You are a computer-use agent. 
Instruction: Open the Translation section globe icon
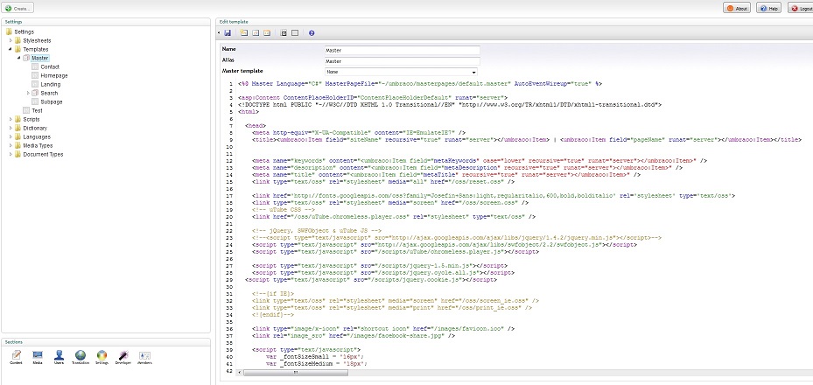pos(80,355)
